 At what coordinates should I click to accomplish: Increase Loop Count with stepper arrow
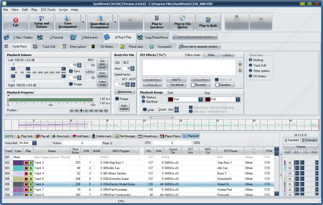(176, 108)
